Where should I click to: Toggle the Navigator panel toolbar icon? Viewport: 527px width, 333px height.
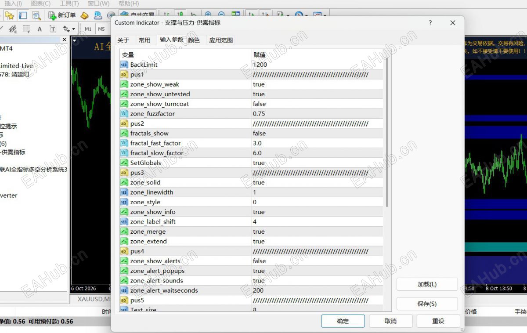[23, 15]
